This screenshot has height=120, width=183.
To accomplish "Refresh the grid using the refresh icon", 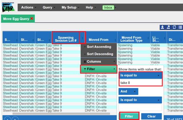I will 175,27.
